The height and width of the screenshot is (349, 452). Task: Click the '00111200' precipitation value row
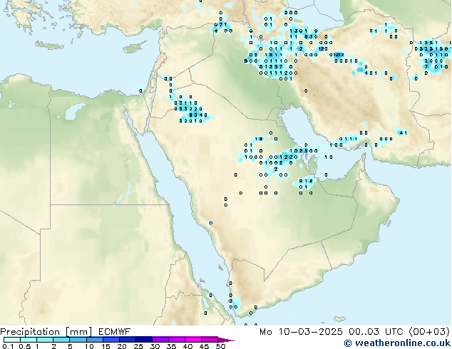pos(279,73)
